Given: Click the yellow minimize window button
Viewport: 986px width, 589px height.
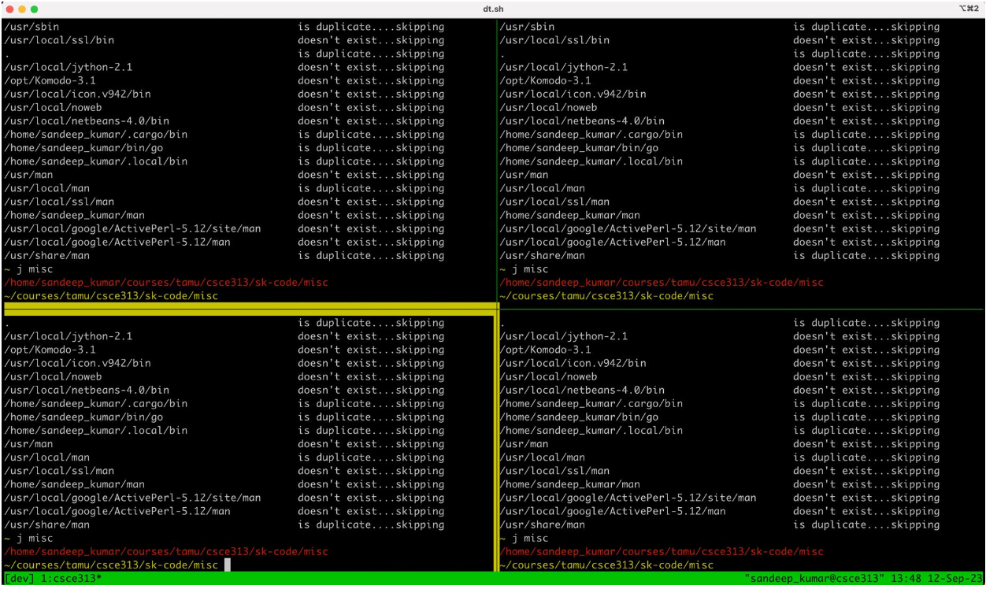Looking at the screenshot, I should 22,9.
